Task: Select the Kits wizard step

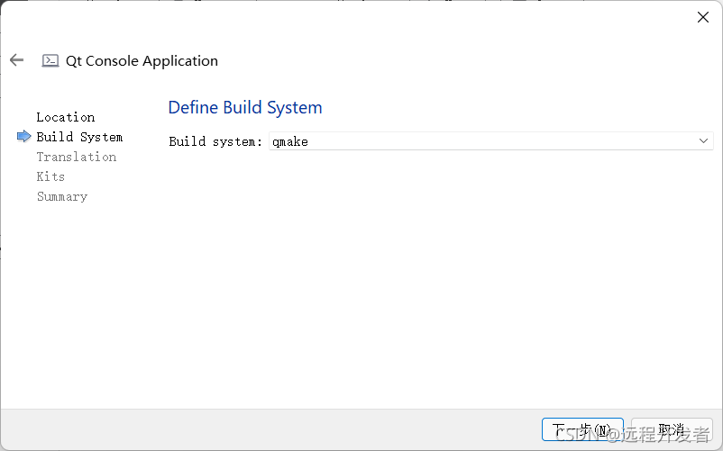Action: click(x=50, y=176)
